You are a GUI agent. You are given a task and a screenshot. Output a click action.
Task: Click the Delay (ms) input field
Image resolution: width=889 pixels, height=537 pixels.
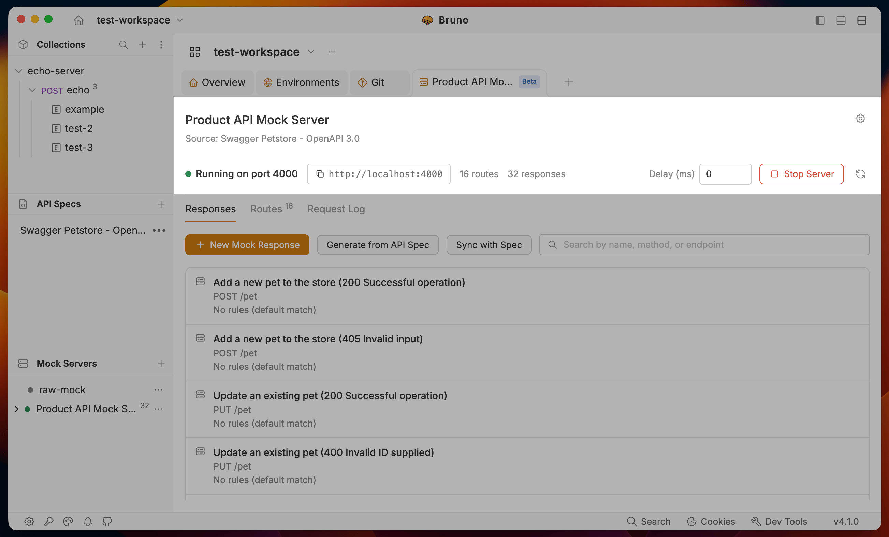(725, 174)
